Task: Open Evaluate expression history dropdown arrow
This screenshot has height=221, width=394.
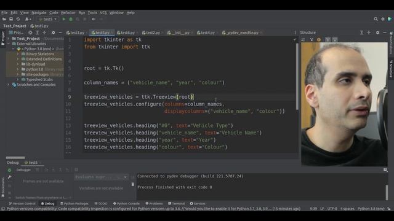Action: tap(125, 177)
